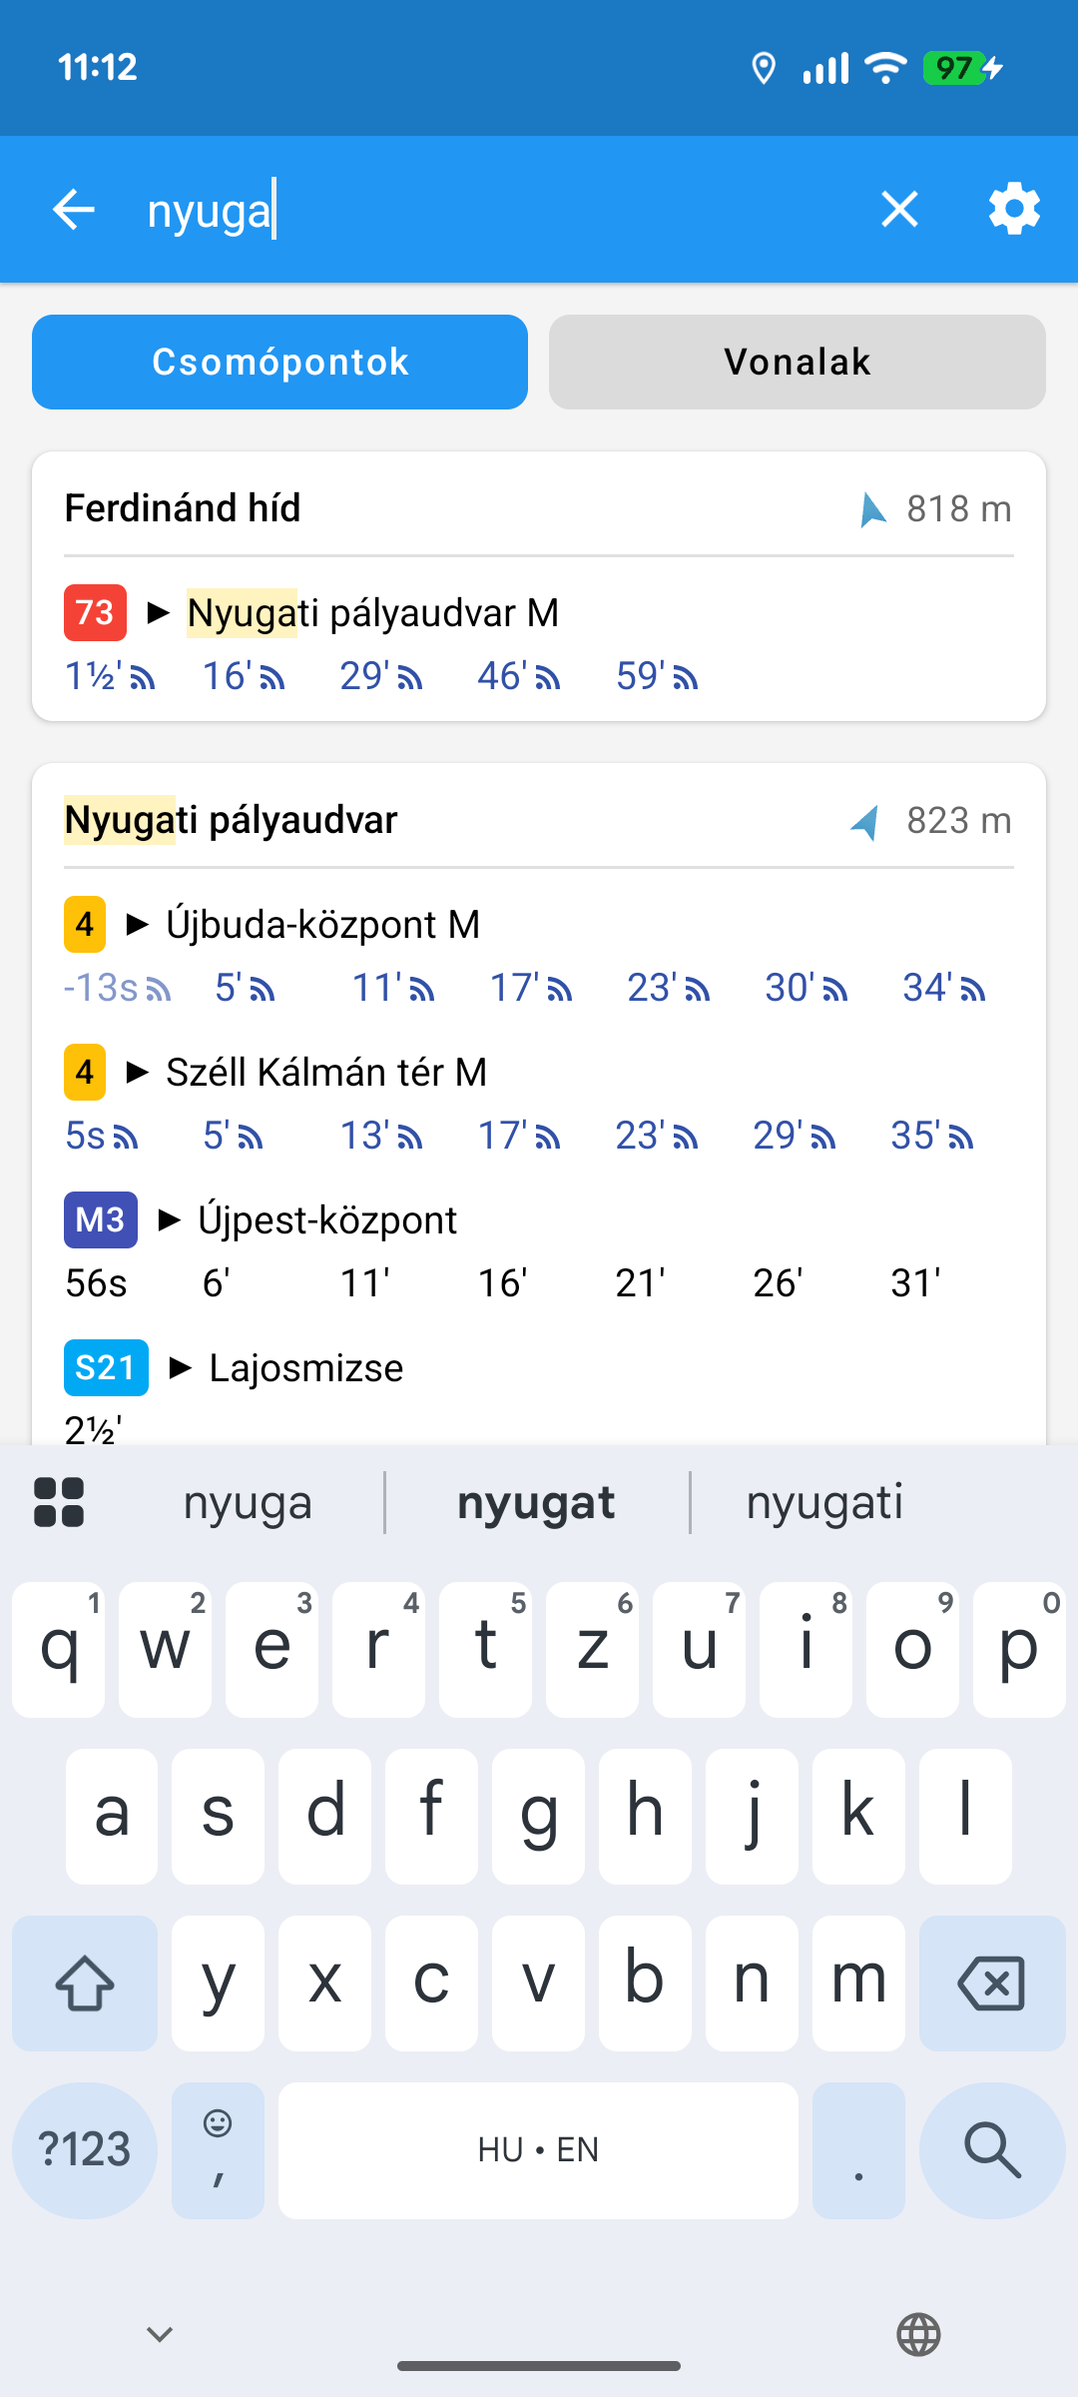
Task: Hide the keyboard with the down chevron
Action: point(160,2334)
